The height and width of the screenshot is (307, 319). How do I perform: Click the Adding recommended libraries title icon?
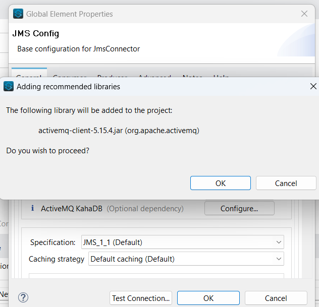point(9,86)
